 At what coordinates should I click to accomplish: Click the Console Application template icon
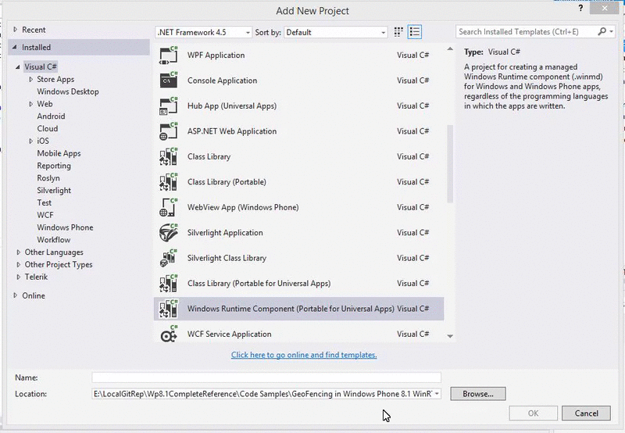point(168,81)
